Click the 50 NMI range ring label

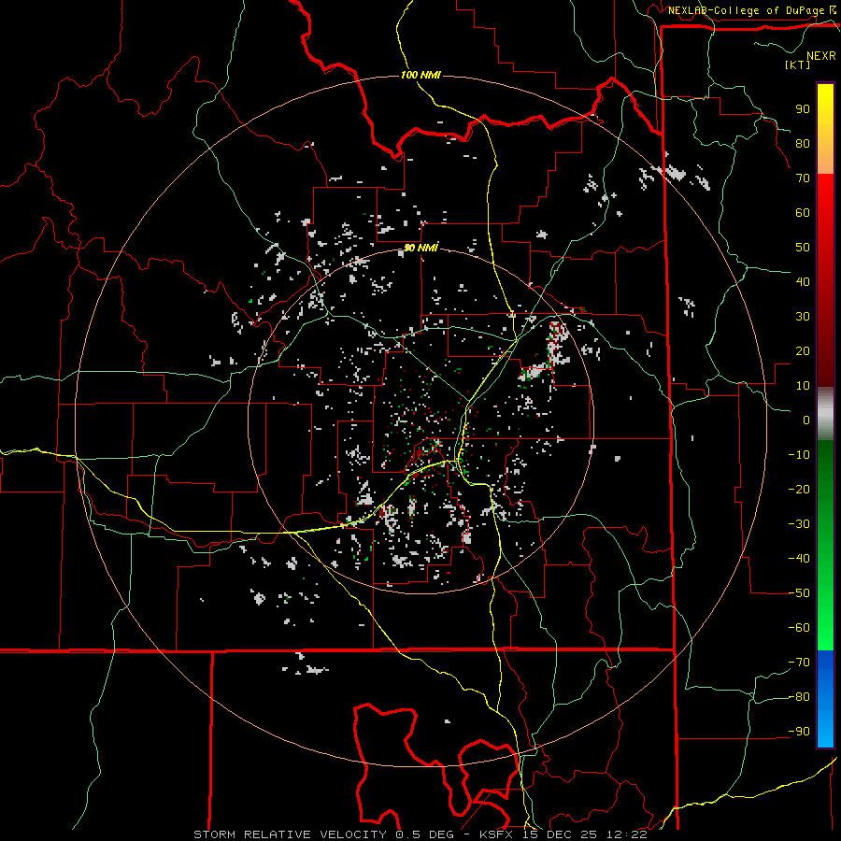coord(420,248)
